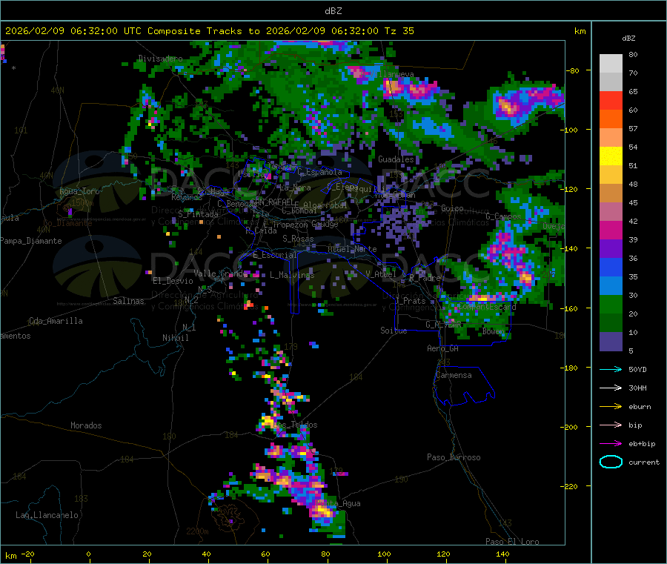This screenshot has width=667, height=564.
Task: Click the 'La_Nora' map label
Action: pyautogui.click(x=295, y=188)
